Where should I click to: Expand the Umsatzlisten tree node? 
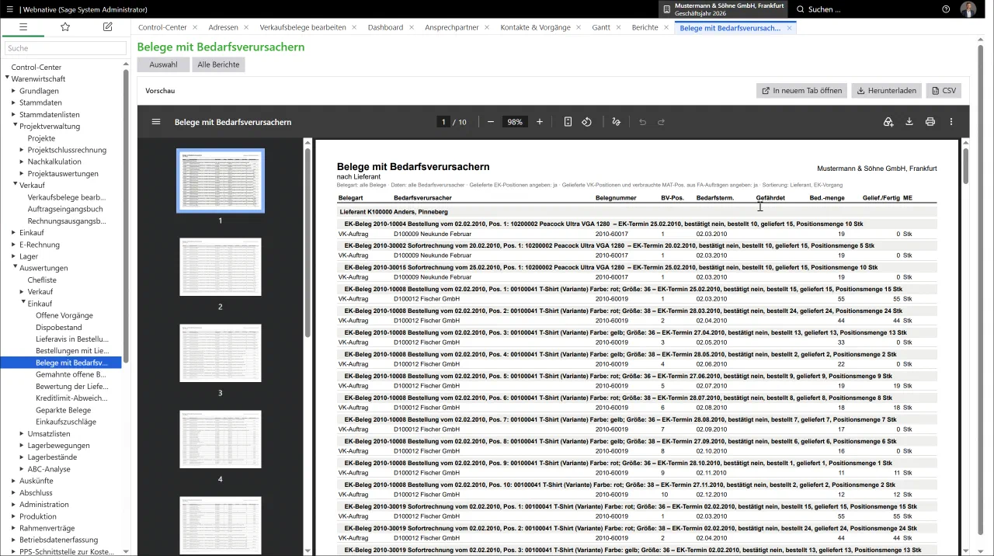tap(23, 433)
